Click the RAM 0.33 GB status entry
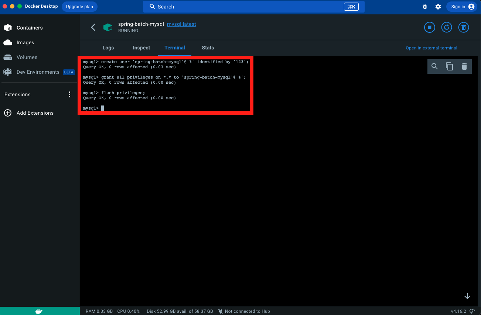The height and width of the screenshot is (315, 481). tap(99, 311)
